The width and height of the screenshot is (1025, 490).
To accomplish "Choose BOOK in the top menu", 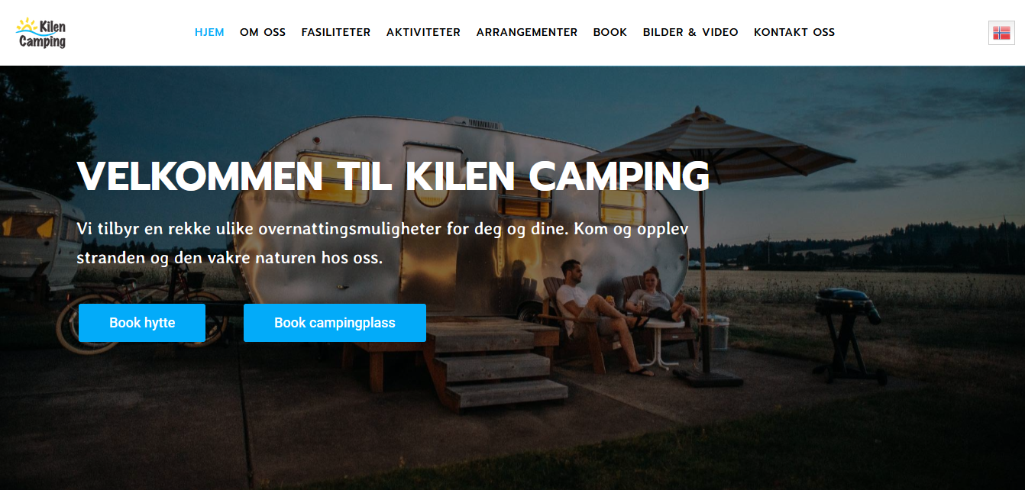I will click(610, 32).
